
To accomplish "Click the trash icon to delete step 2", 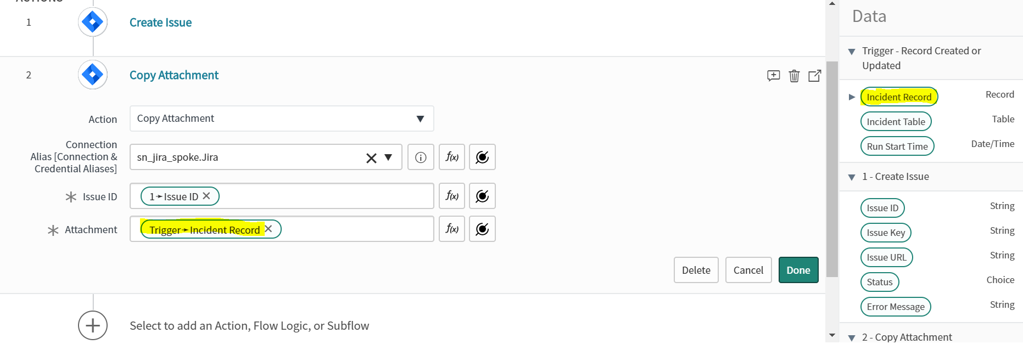I will click(x=794, y=76).
